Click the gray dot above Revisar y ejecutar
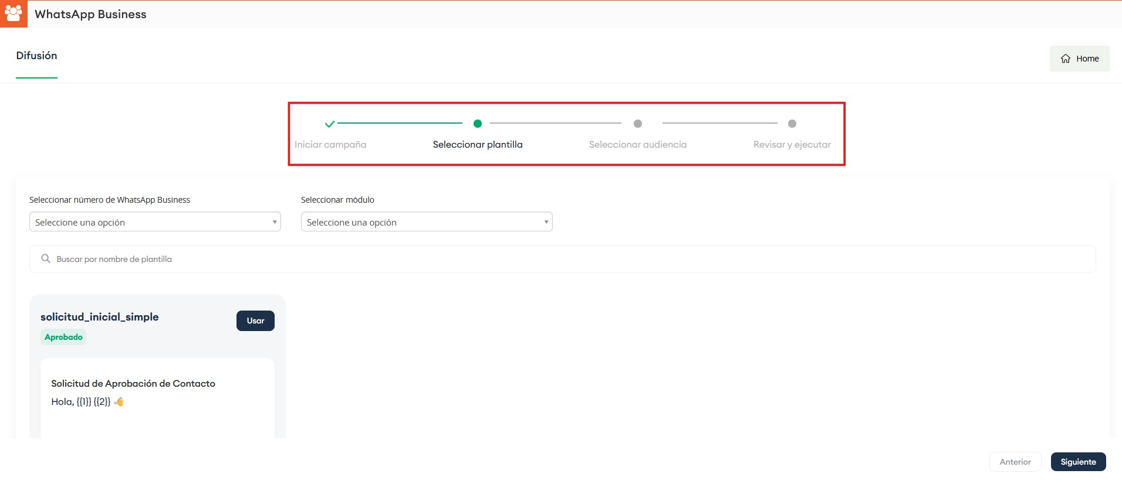This screenshot has width=1122, height=484. click(x=792, y=124)
